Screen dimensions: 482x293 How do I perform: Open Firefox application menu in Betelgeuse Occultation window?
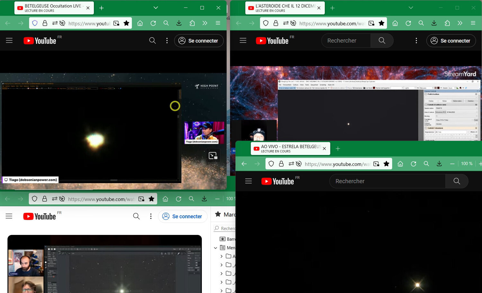(x=218, y=23)
